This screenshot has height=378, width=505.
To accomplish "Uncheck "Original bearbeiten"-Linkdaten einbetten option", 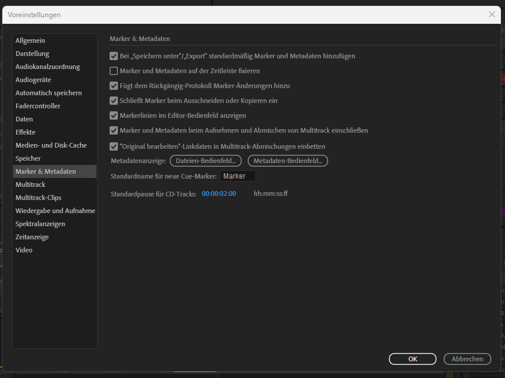I will (113, 146).
